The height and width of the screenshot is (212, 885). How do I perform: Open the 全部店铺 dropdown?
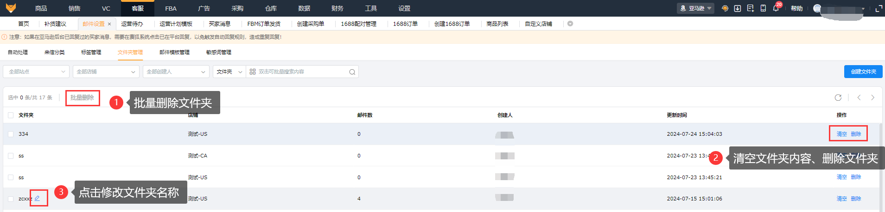106,72
